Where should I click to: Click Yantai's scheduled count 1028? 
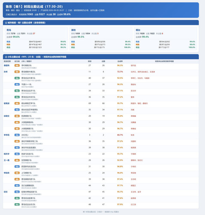pyautogui.click(x=142, y=34)
